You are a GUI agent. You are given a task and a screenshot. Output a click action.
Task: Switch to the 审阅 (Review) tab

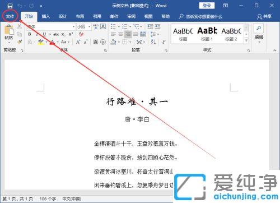click(x=132, y=16)
